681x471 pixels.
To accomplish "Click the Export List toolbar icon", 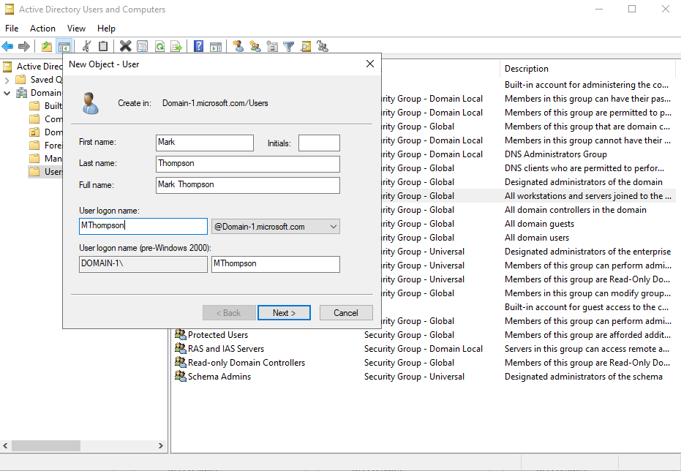I will tap(177, 46).
